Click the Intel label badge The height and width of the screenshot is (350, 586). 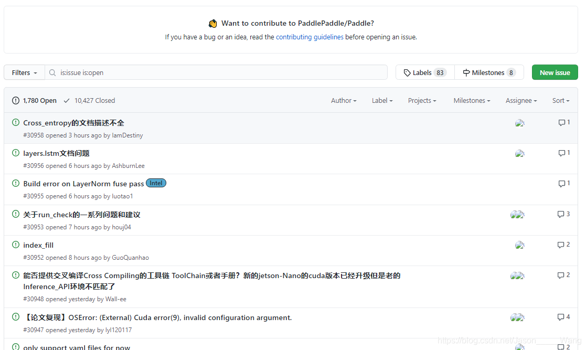[156, 183]
